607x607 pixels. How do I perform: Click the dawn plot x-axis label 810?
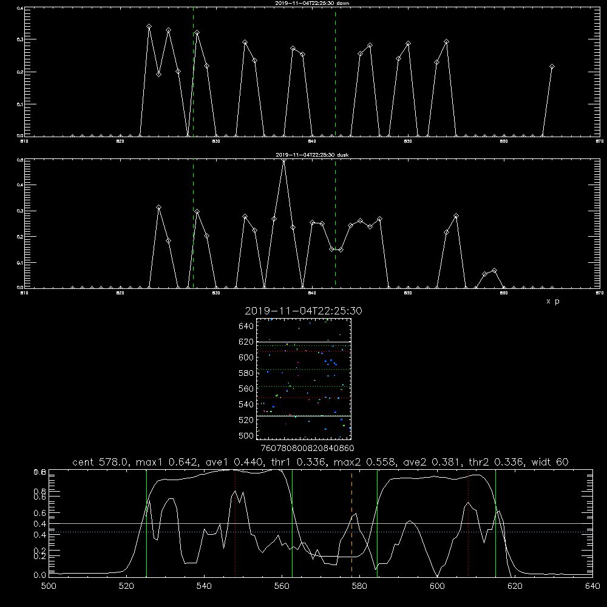(24, 141)
